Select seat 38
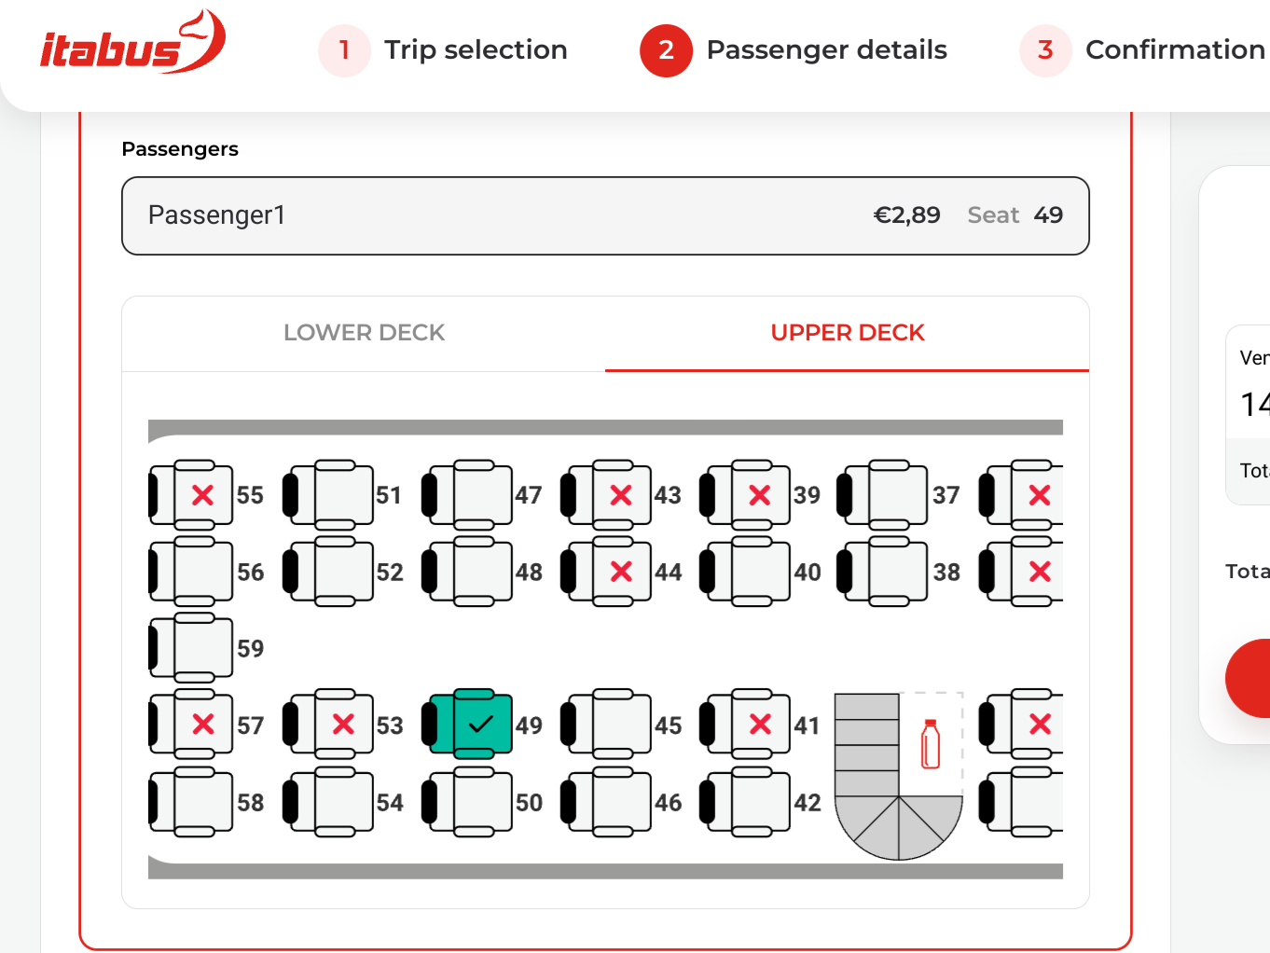 (895, 572)
